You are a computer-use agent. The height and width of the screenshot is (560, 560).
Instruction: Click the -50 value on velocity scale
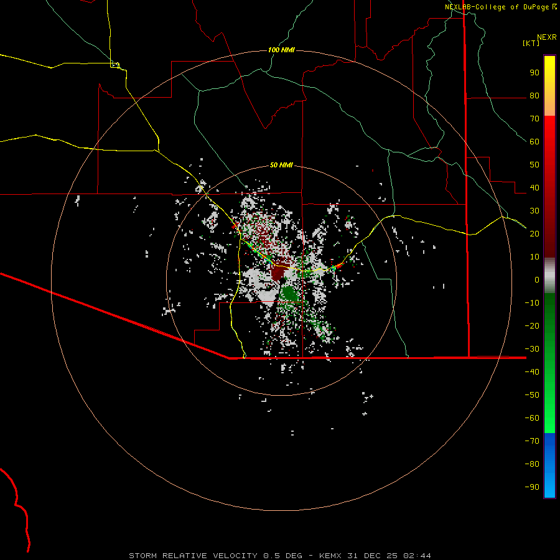(x=532, y=394)
